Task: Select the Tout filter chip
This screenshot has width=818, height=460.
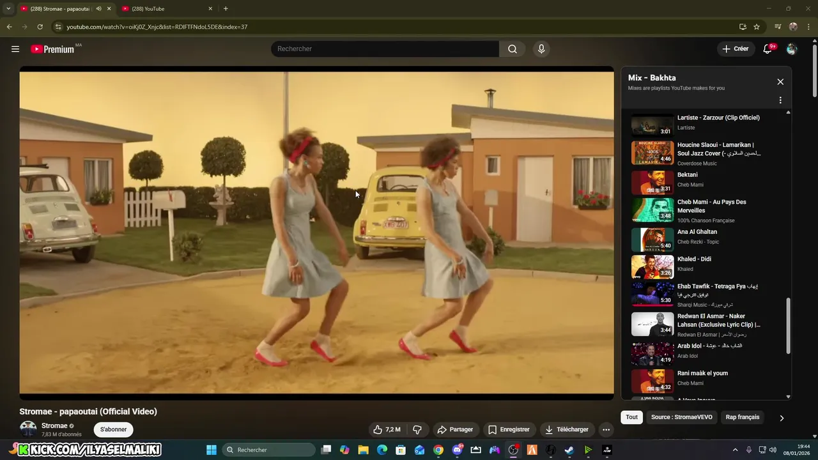Action: click(x=631, y=417)
